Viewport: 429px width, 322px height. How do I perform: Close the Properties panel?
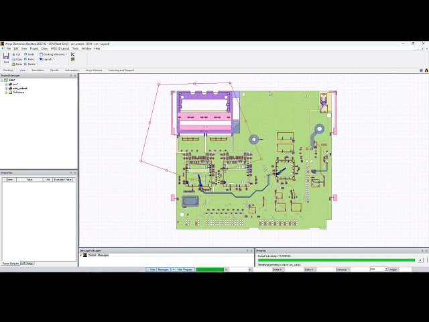point(75,173)
